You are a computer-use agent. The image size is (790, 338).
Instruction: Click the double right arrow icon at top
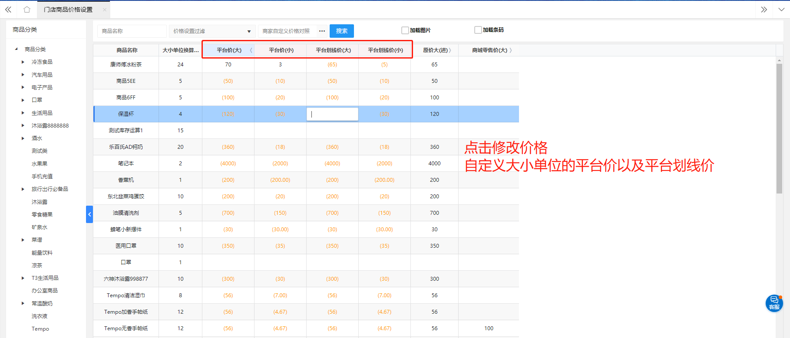[764, 10]
